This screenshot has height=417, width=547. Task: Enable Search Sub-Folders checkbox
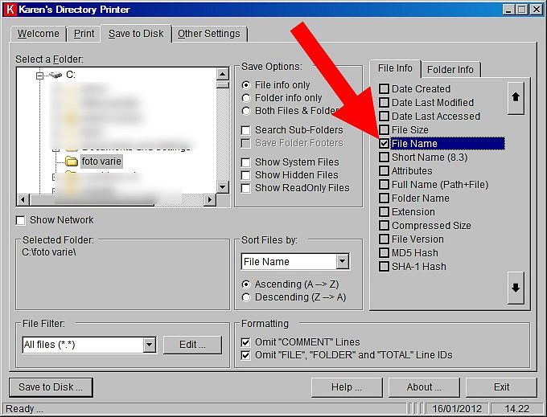246,130
